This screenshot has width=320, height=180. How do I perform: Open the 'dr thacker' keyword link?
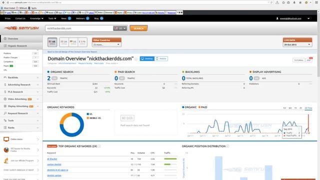(52, 159)
